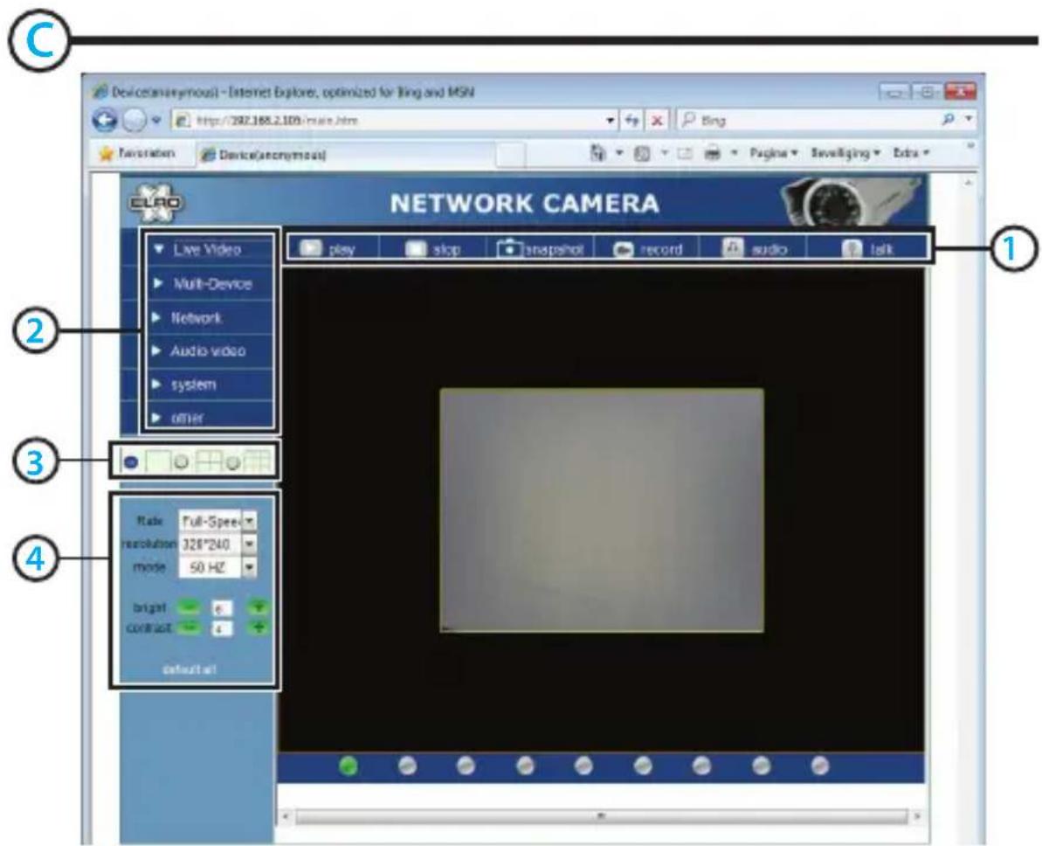Select the fifth channel indicator dot
This screenshot has height=846, width=1042.
583,766
